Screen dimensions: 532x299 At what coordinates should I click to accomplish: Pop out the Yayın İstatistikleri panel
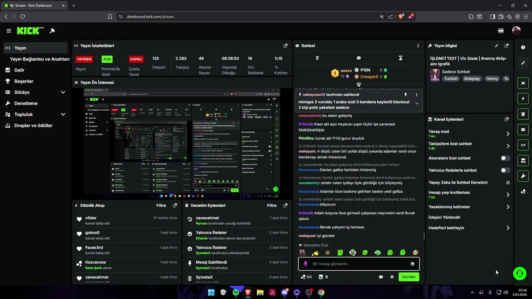285,46
